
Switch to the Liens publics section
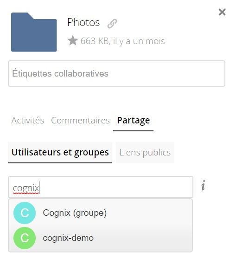(x=145, y=153)
